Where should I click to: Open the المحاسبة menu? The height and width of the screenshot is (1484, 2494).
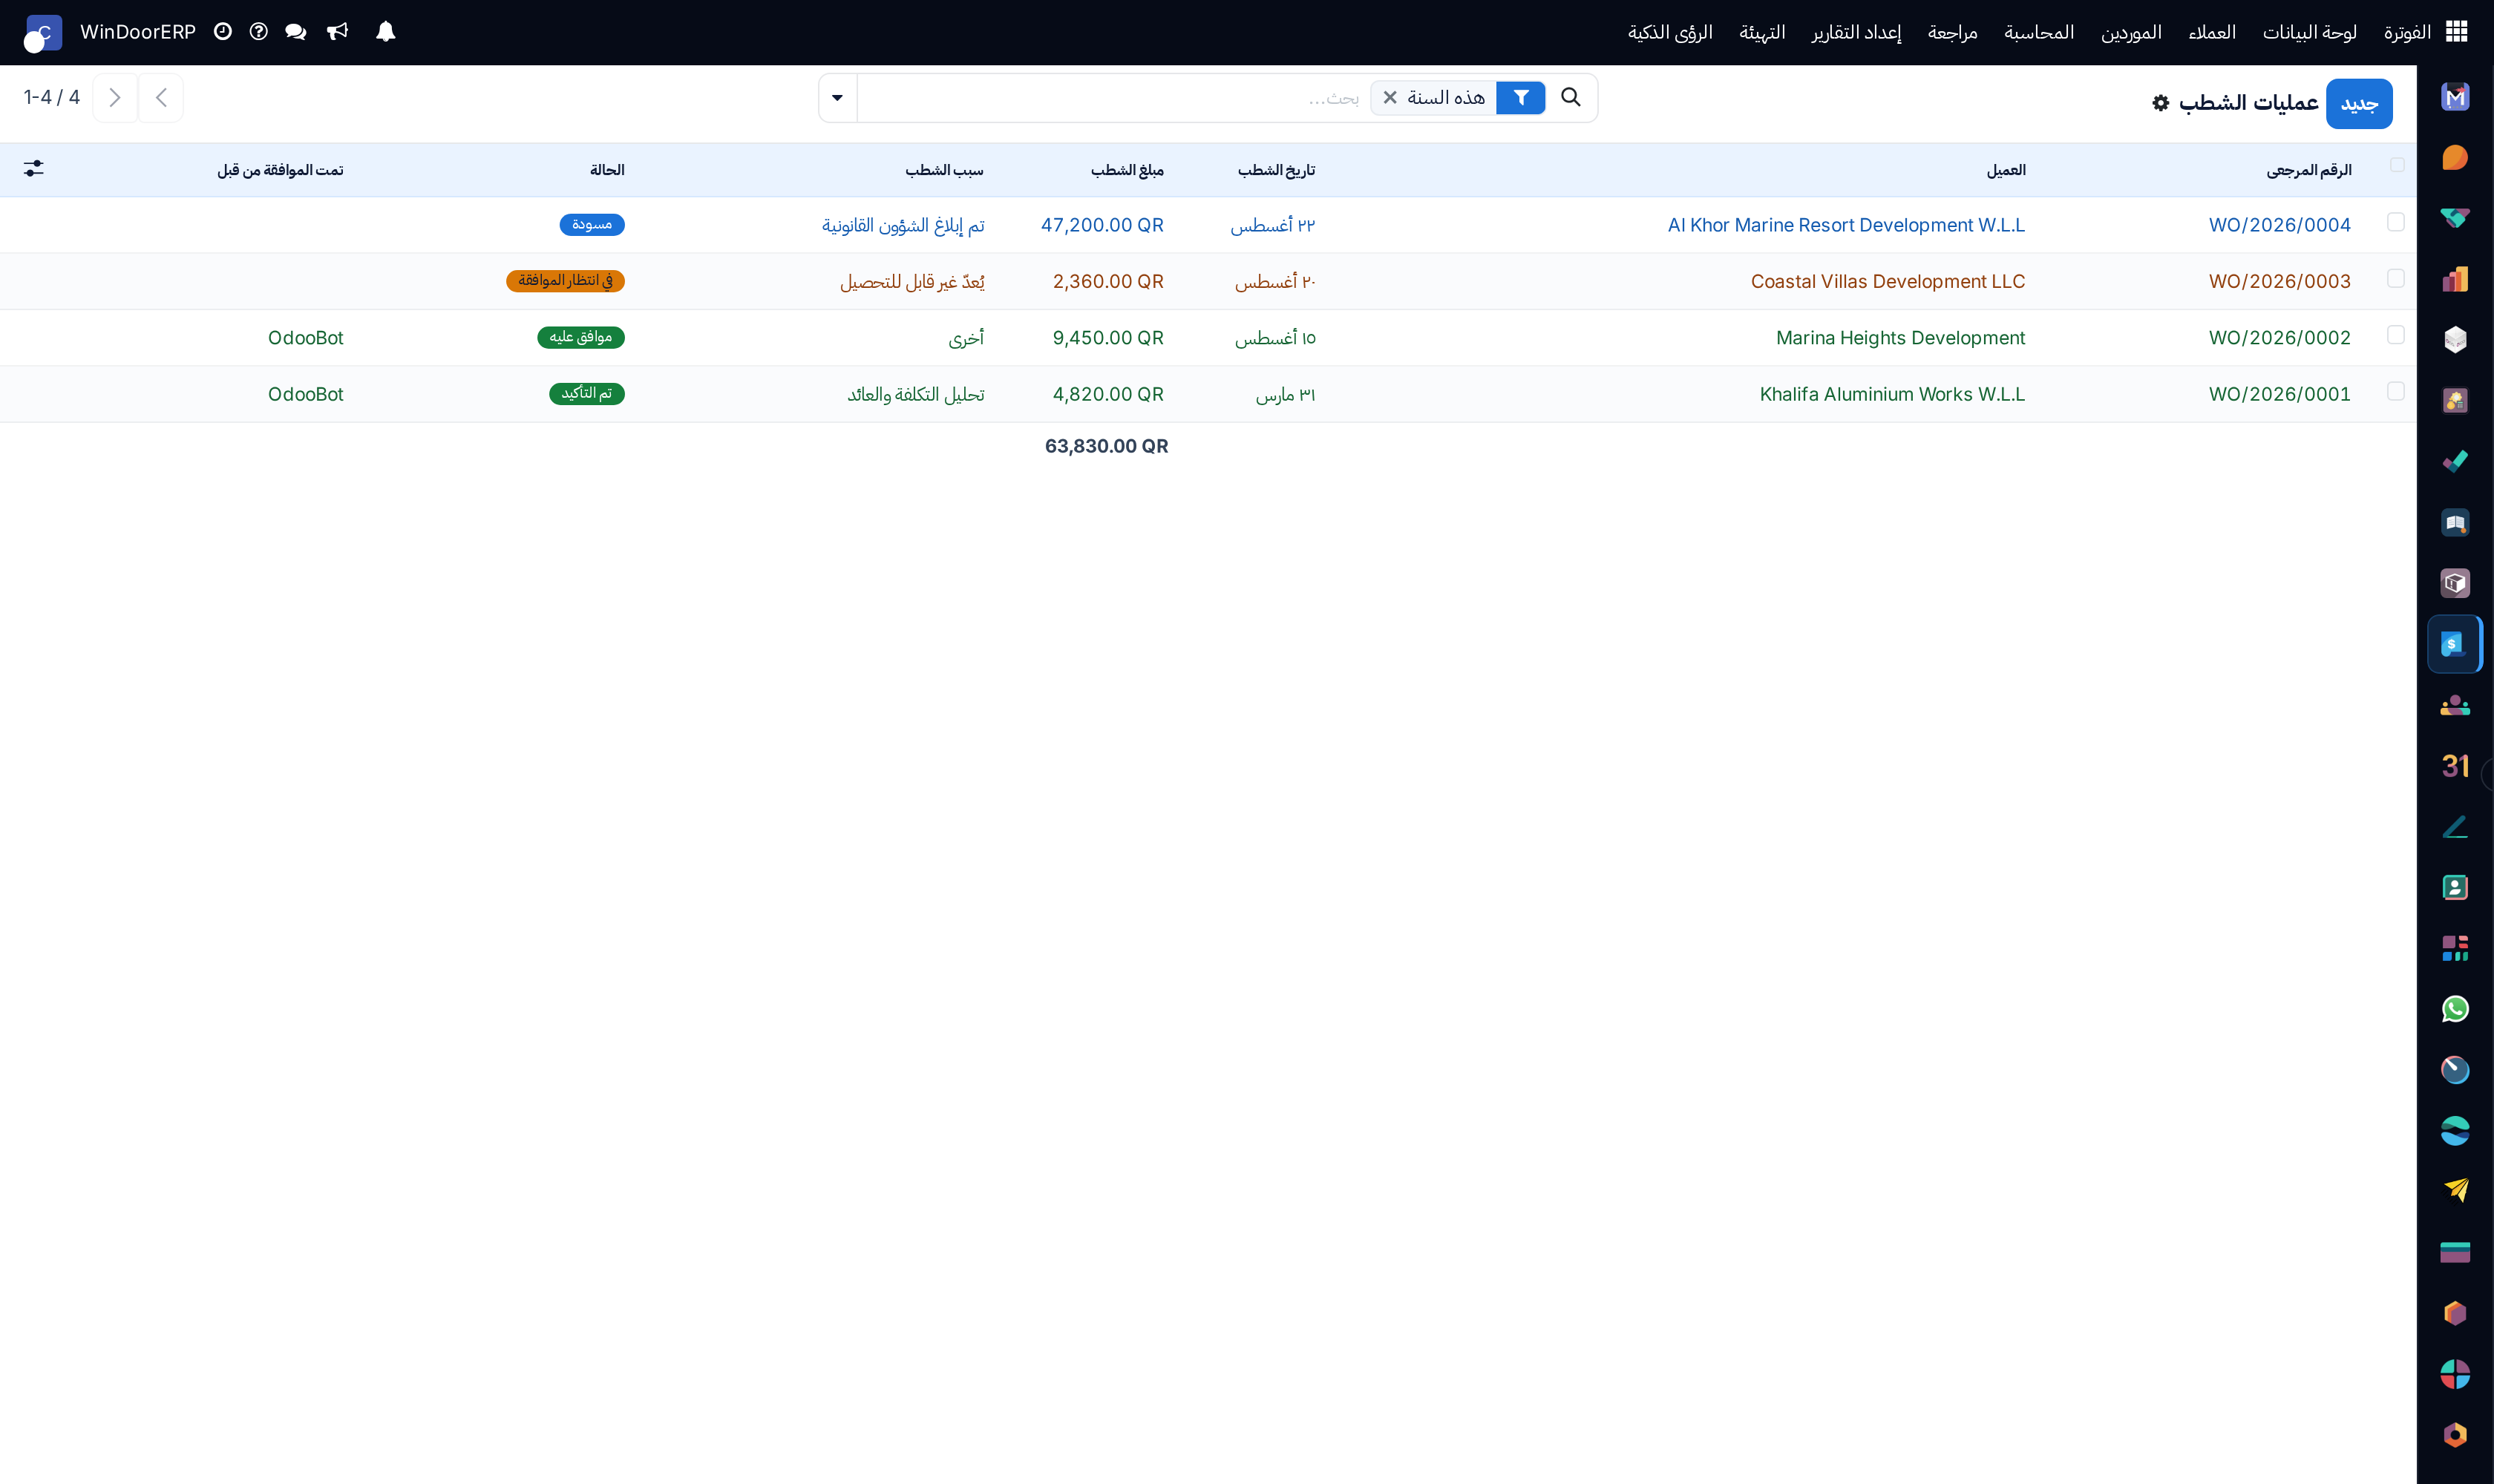(2039, 32)
